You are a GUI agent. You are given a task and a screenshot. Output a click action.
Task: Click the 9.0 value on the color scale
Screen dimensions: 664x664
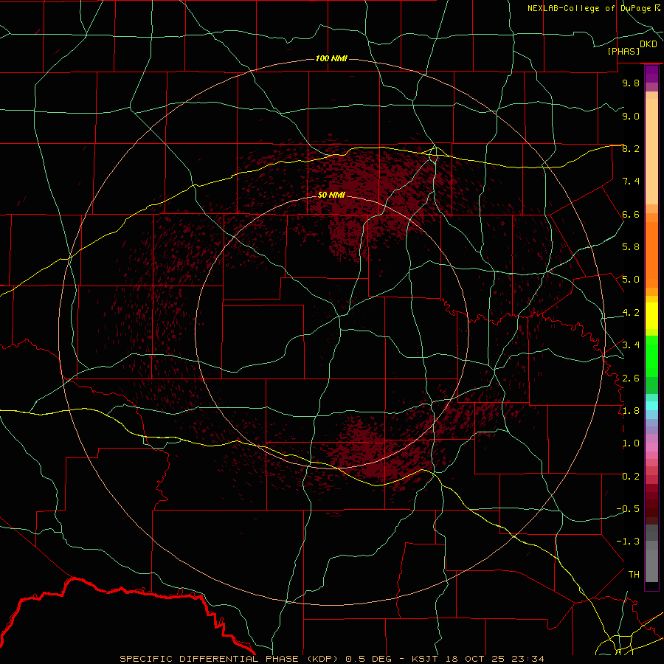click(x=631, y=116)
